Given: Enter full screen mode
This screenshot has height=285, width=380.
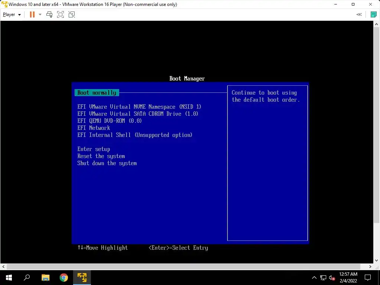Looking at the screenshot, I should pyautogui.click(x=60, y=14).
